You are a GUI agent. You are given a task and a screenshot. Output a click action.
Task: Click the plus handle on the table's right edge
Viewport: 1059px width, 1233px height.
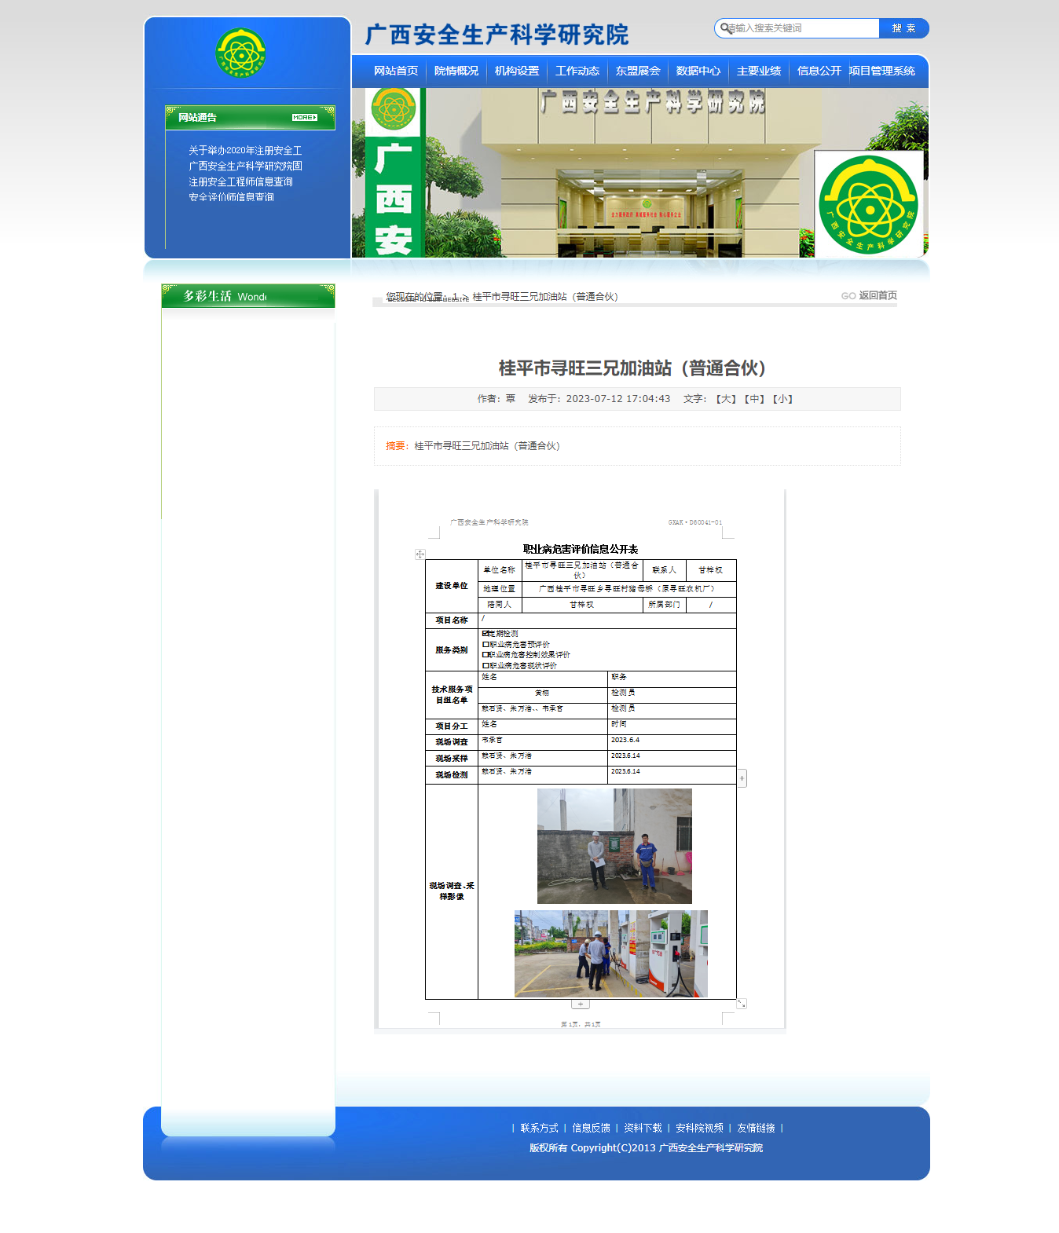click(x=742, y=777)
